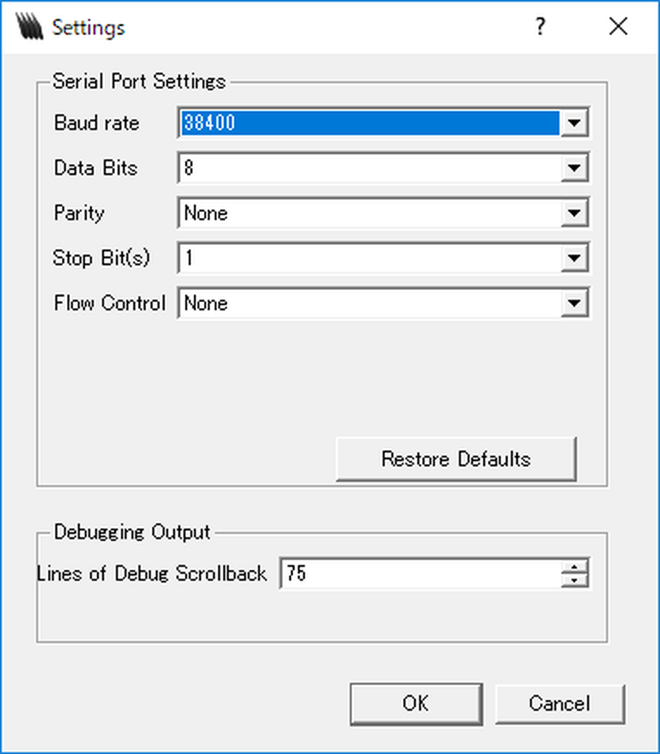Expand the Flow Control dropdown arrow

coord(574,303)
